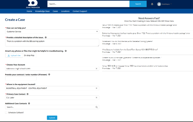Open the user profile avatar menu
193x122 pixels.
pyautogui.click(x=159, y=4)
